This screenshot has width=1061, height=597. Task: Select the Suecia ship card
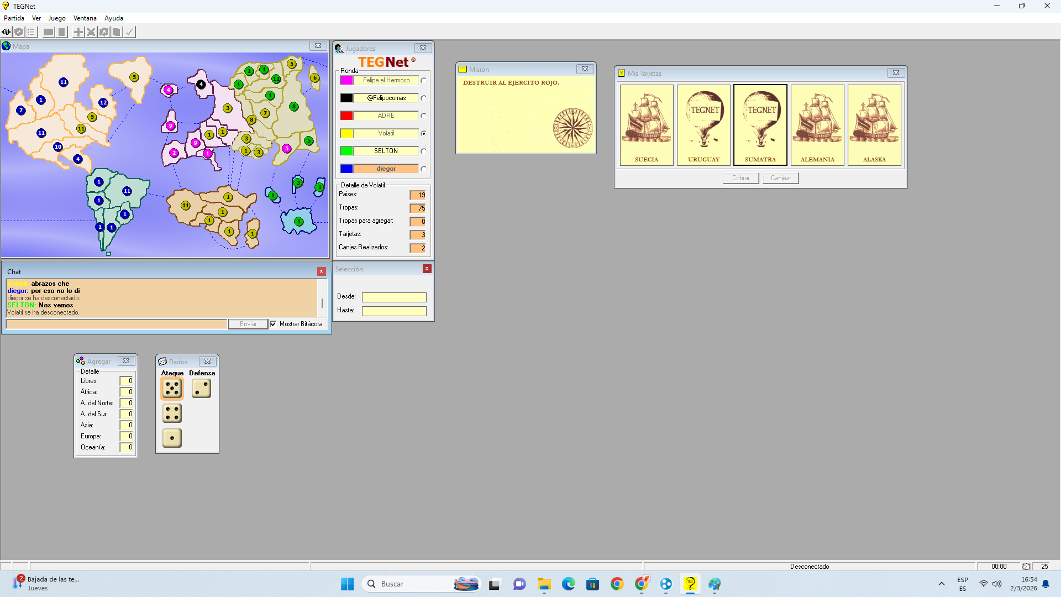(x=647, y=125)
